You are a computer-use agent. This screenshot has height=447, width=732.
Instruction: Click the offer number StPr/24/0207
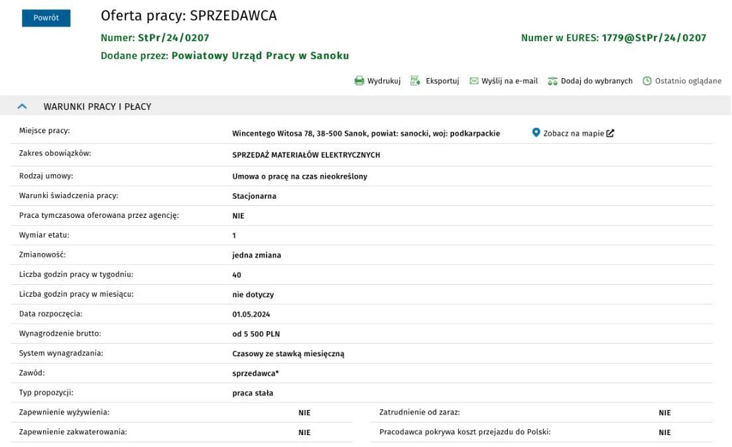pyautogui.click(x=173, y=38)
